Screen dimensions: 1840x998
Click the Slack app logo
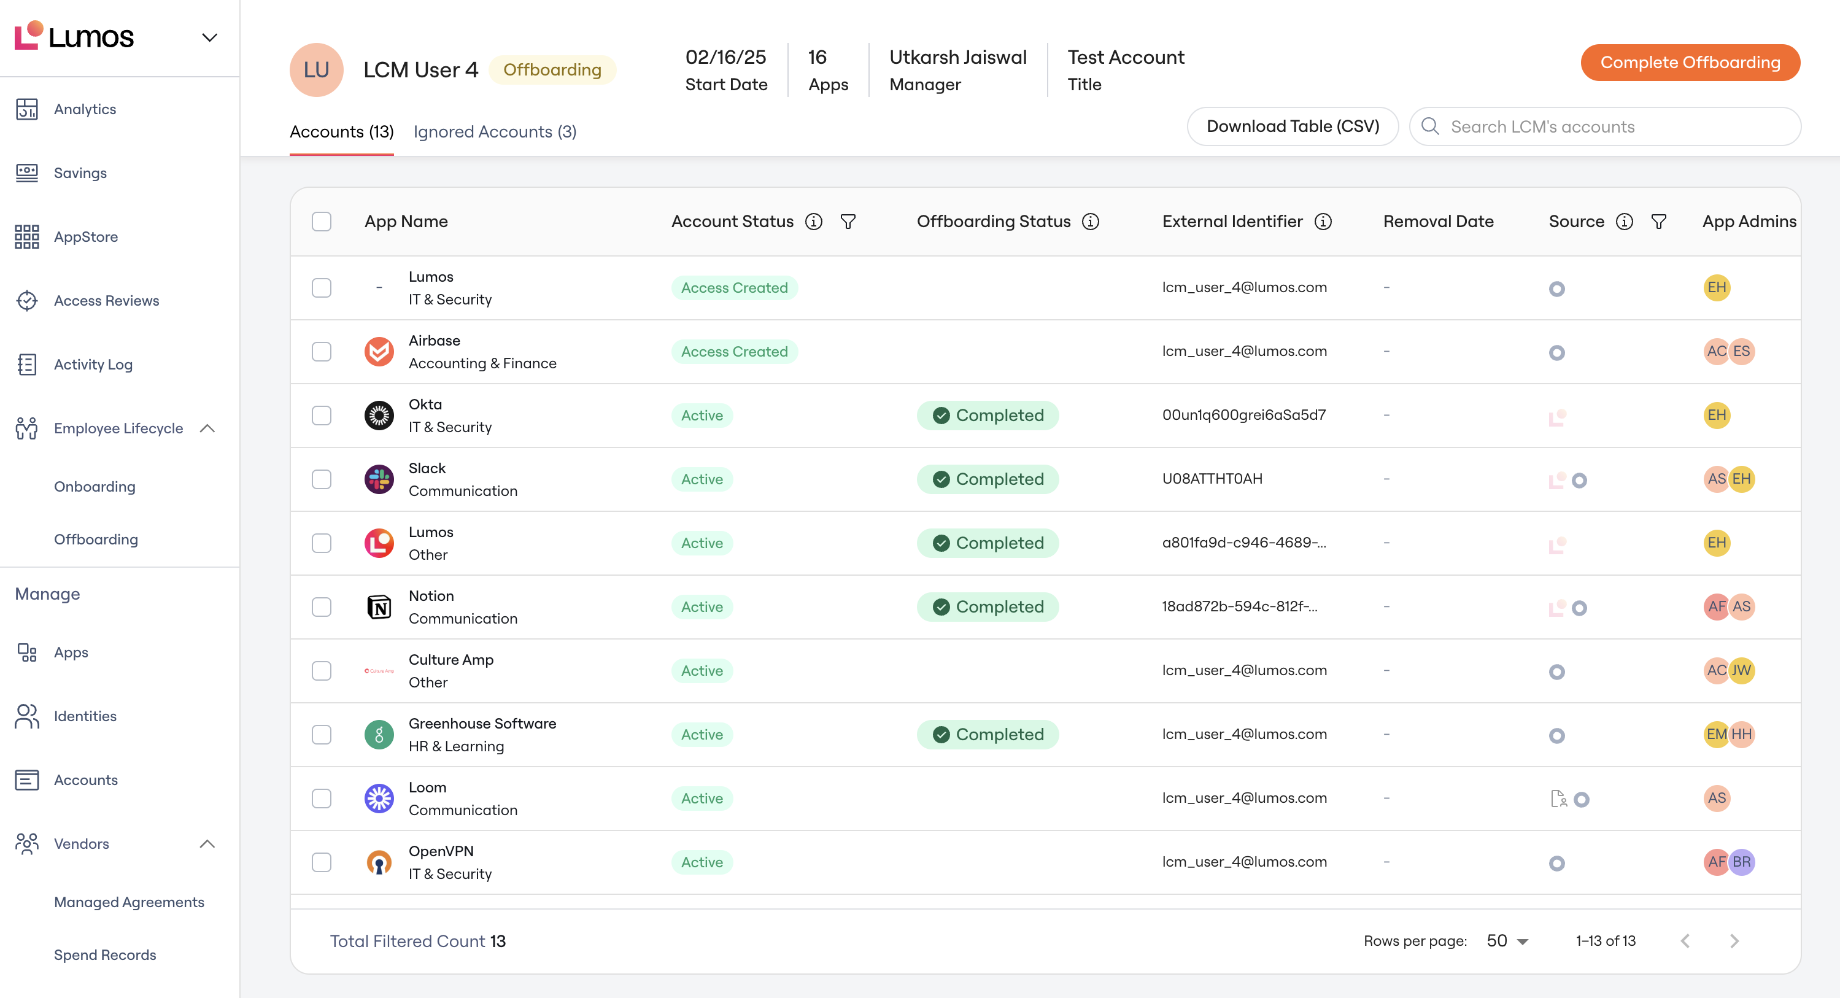379,479
